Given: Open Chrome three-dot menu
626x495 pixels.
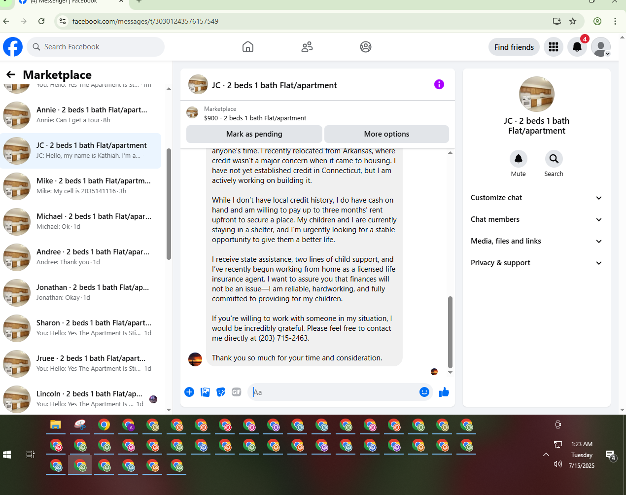Looking at the screenshot, I should pyautogui.click(x=615, y=21).
